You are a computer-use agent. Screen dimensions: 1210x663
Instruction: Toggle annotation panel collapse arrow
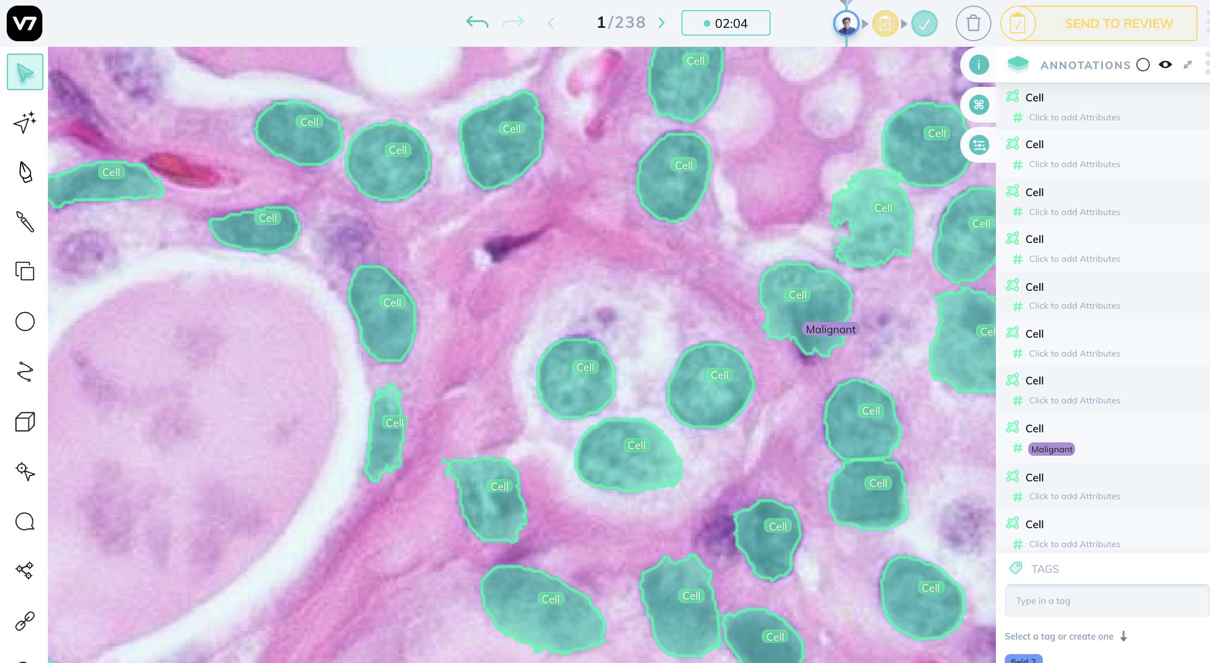click(1189, 65)
